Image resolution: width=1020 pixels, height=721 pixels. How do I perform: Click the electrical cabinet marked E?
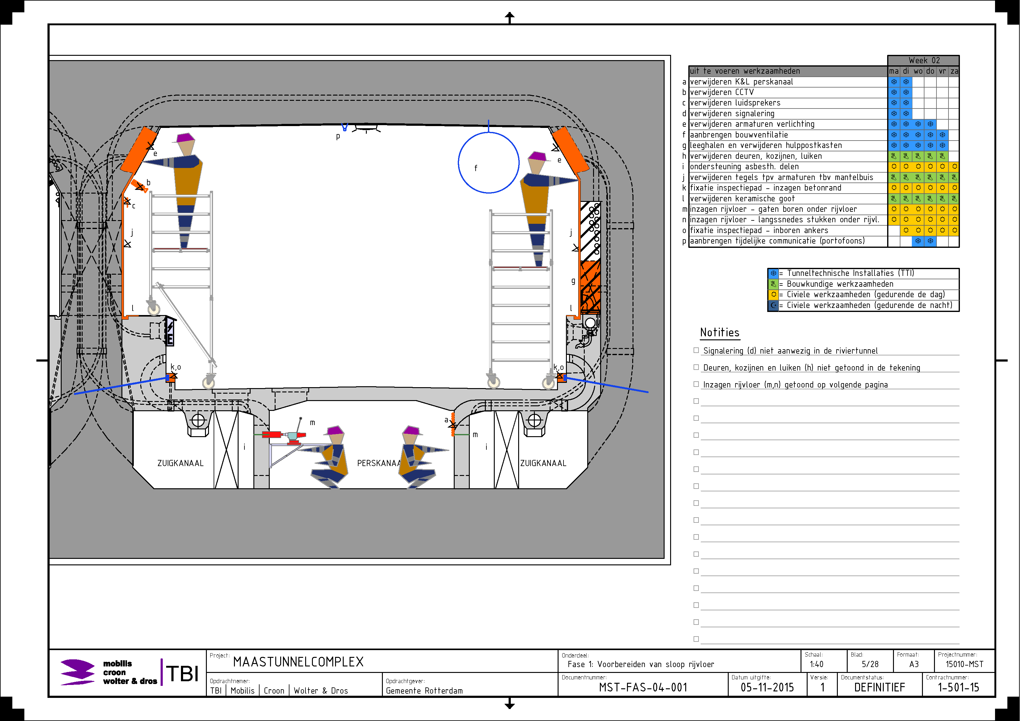pos(170,331)
